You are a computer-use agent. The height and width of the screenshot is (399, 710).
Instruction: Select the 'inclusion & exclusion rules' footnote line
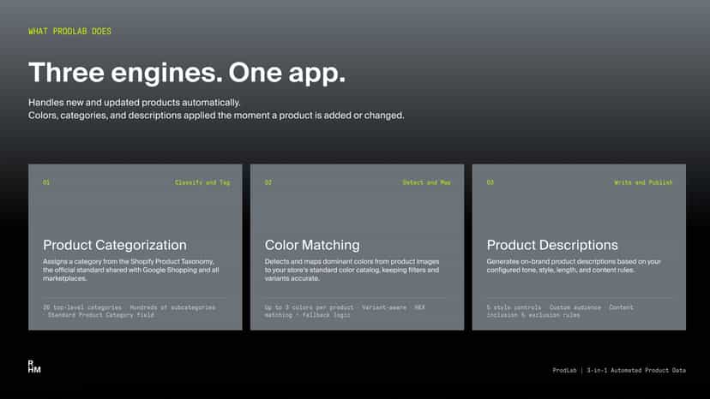[x=533, y=315]
